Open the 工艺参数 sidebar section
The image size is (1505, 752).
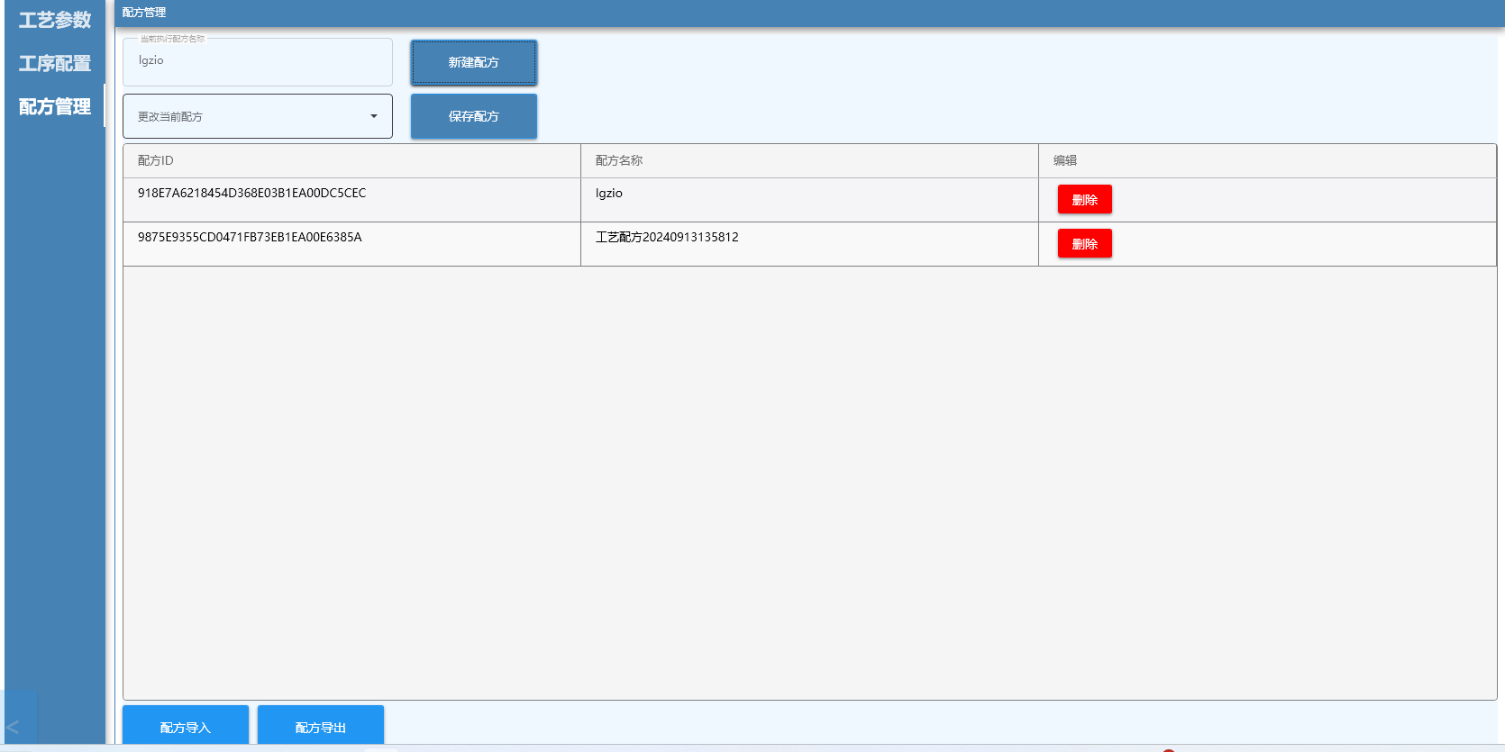[55, 20]
